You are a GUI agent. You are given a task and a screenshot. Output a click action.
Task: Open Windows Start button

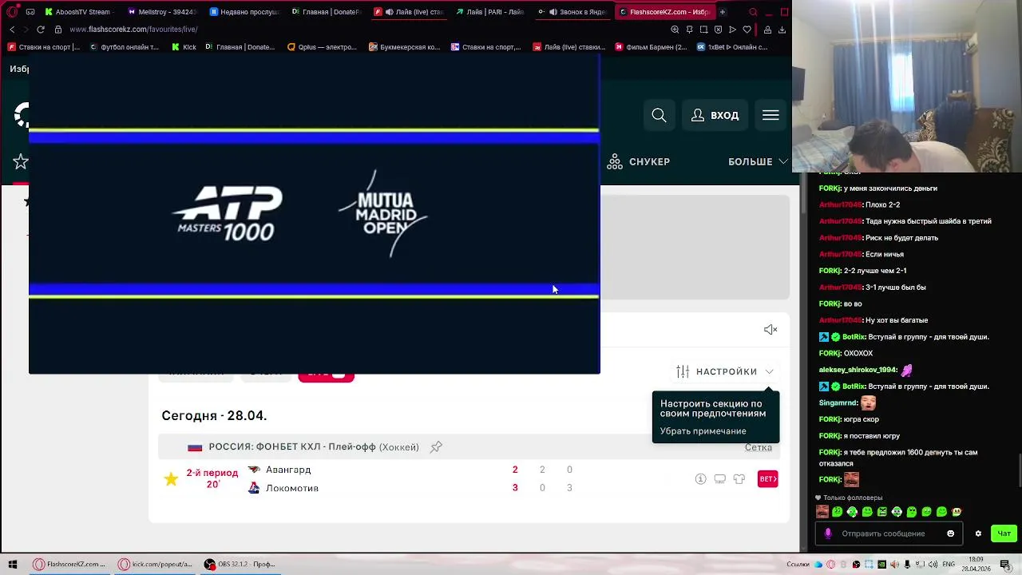coord(12,565)
